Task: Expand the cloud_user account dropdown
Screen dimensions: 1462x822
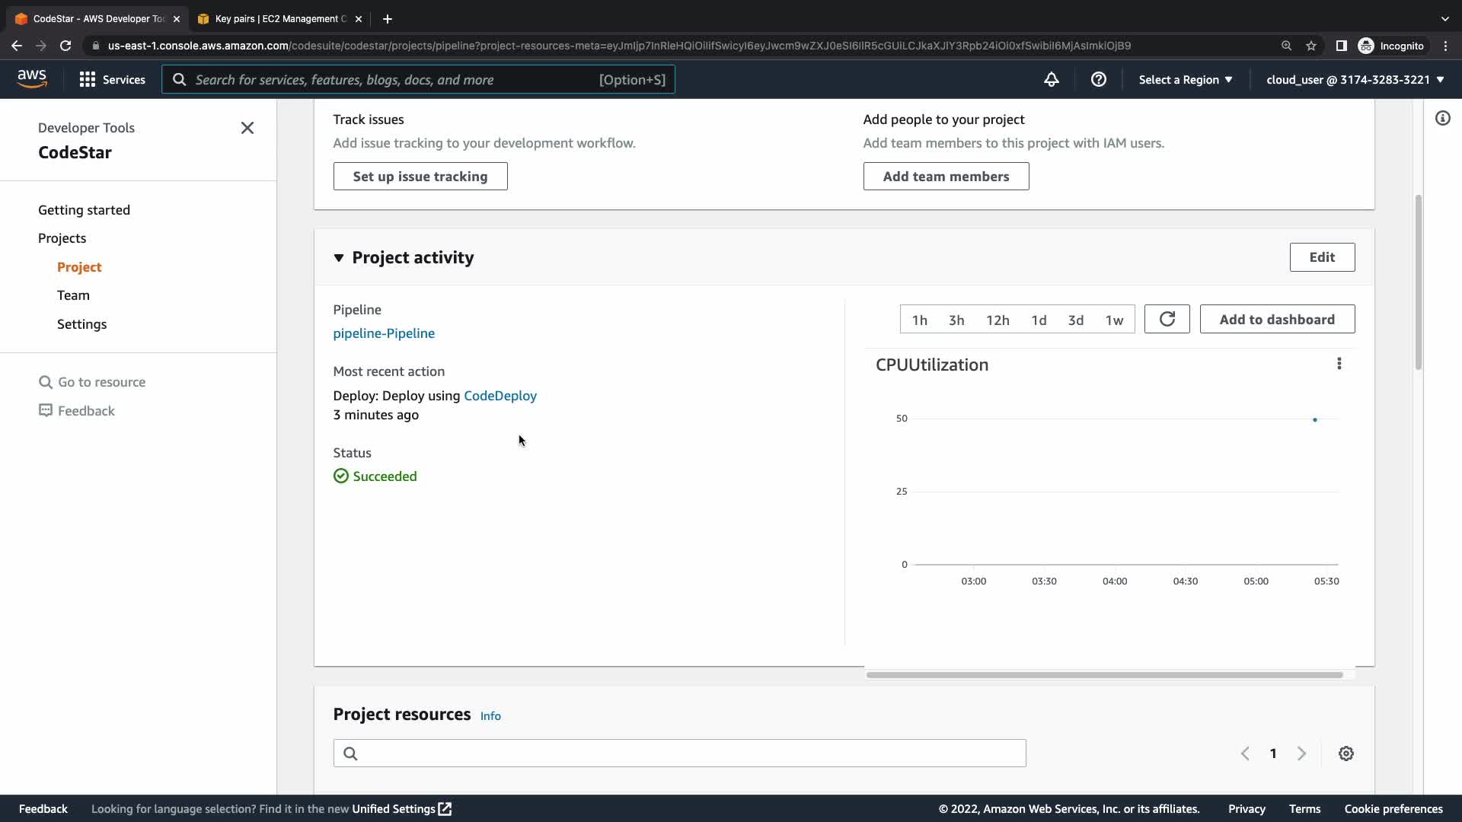Action: pyautogui.click(x=1355, y=79)
